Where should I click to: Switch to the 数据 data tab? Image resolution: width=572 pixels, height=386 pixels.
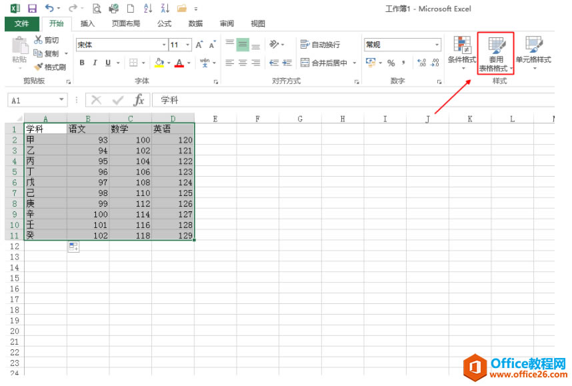coord(195,24)
